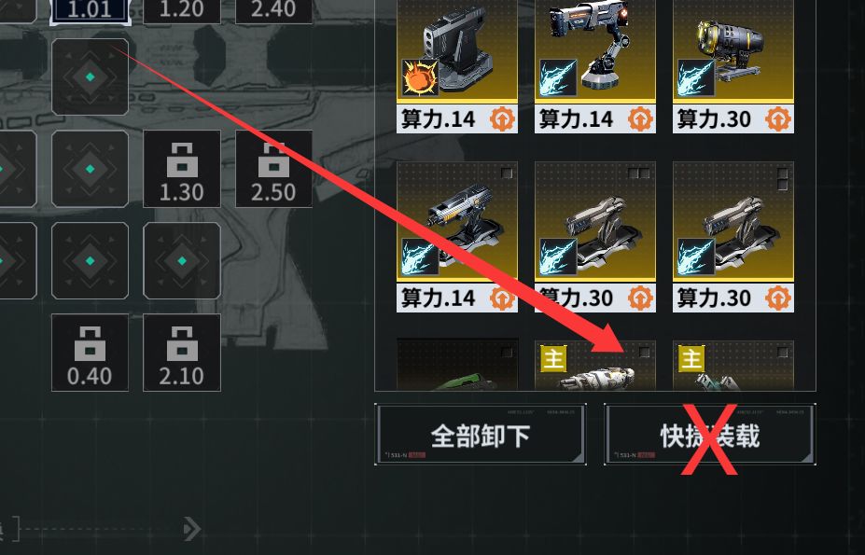Click the orange upgrade gear on the first 算力.14 card
The width and height of the screenshot is (865, 555).
tap(502, 118)
